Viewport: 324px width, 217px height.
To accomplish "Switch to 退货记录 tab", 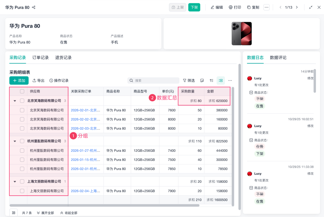I will [x=63, y=58].
